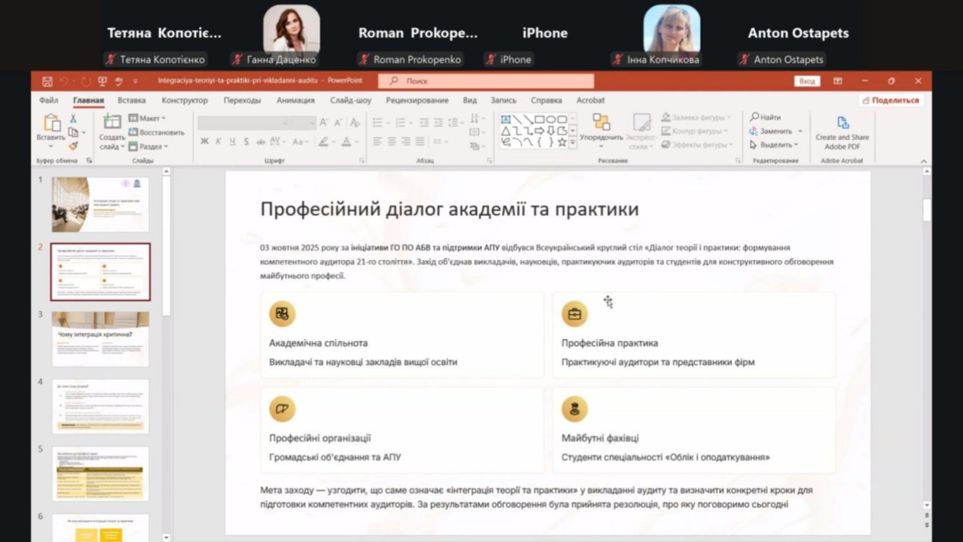The image size is (963, 542).
Task: Click the Поделиться share button
Action: pos(890,101)
